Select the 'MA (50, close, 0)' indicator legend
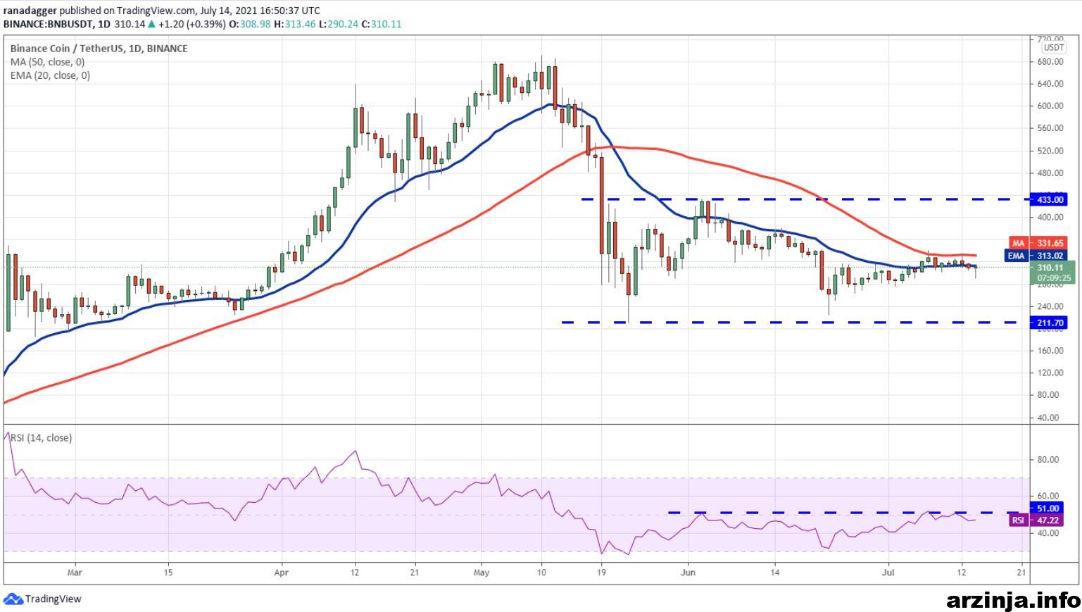The height and width of the screenshot is (612, 1082). point(47,62)
